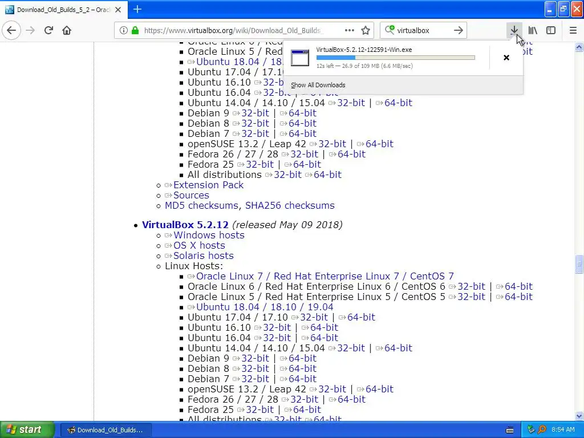584x438 pixels.
Task: Open OS X hosts link
Action: (199, 245)
